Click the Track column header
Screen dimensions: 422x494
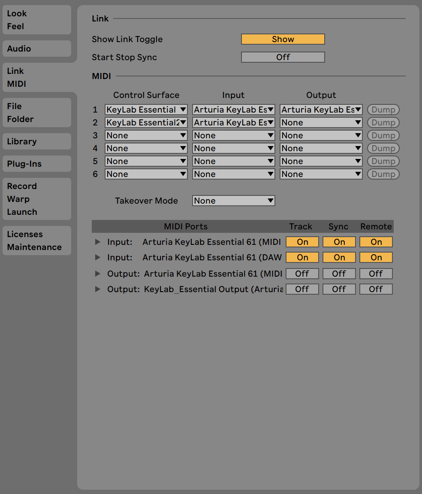click(301, 226)
